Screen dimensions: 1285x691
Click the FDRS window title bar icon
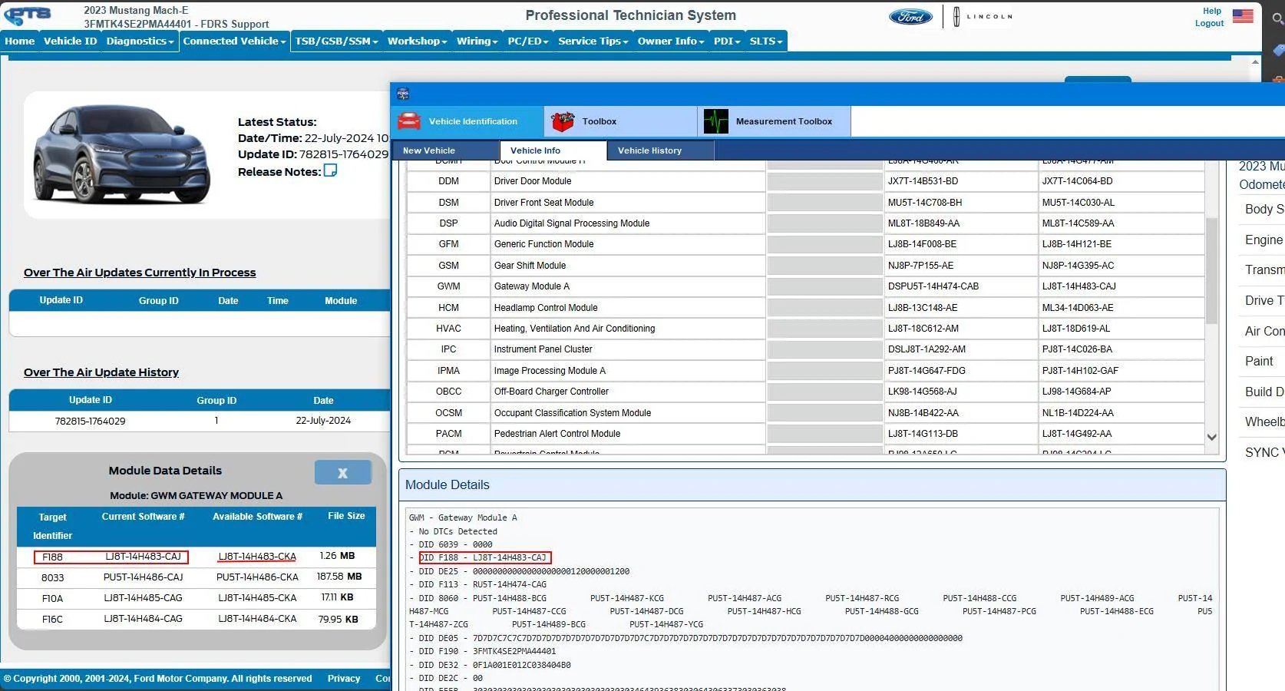coord(403,94)
